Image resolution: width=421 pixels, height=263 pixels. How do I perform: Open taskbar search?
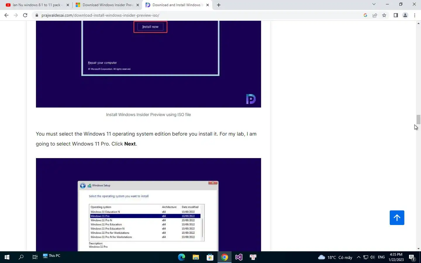pos(21,257)
